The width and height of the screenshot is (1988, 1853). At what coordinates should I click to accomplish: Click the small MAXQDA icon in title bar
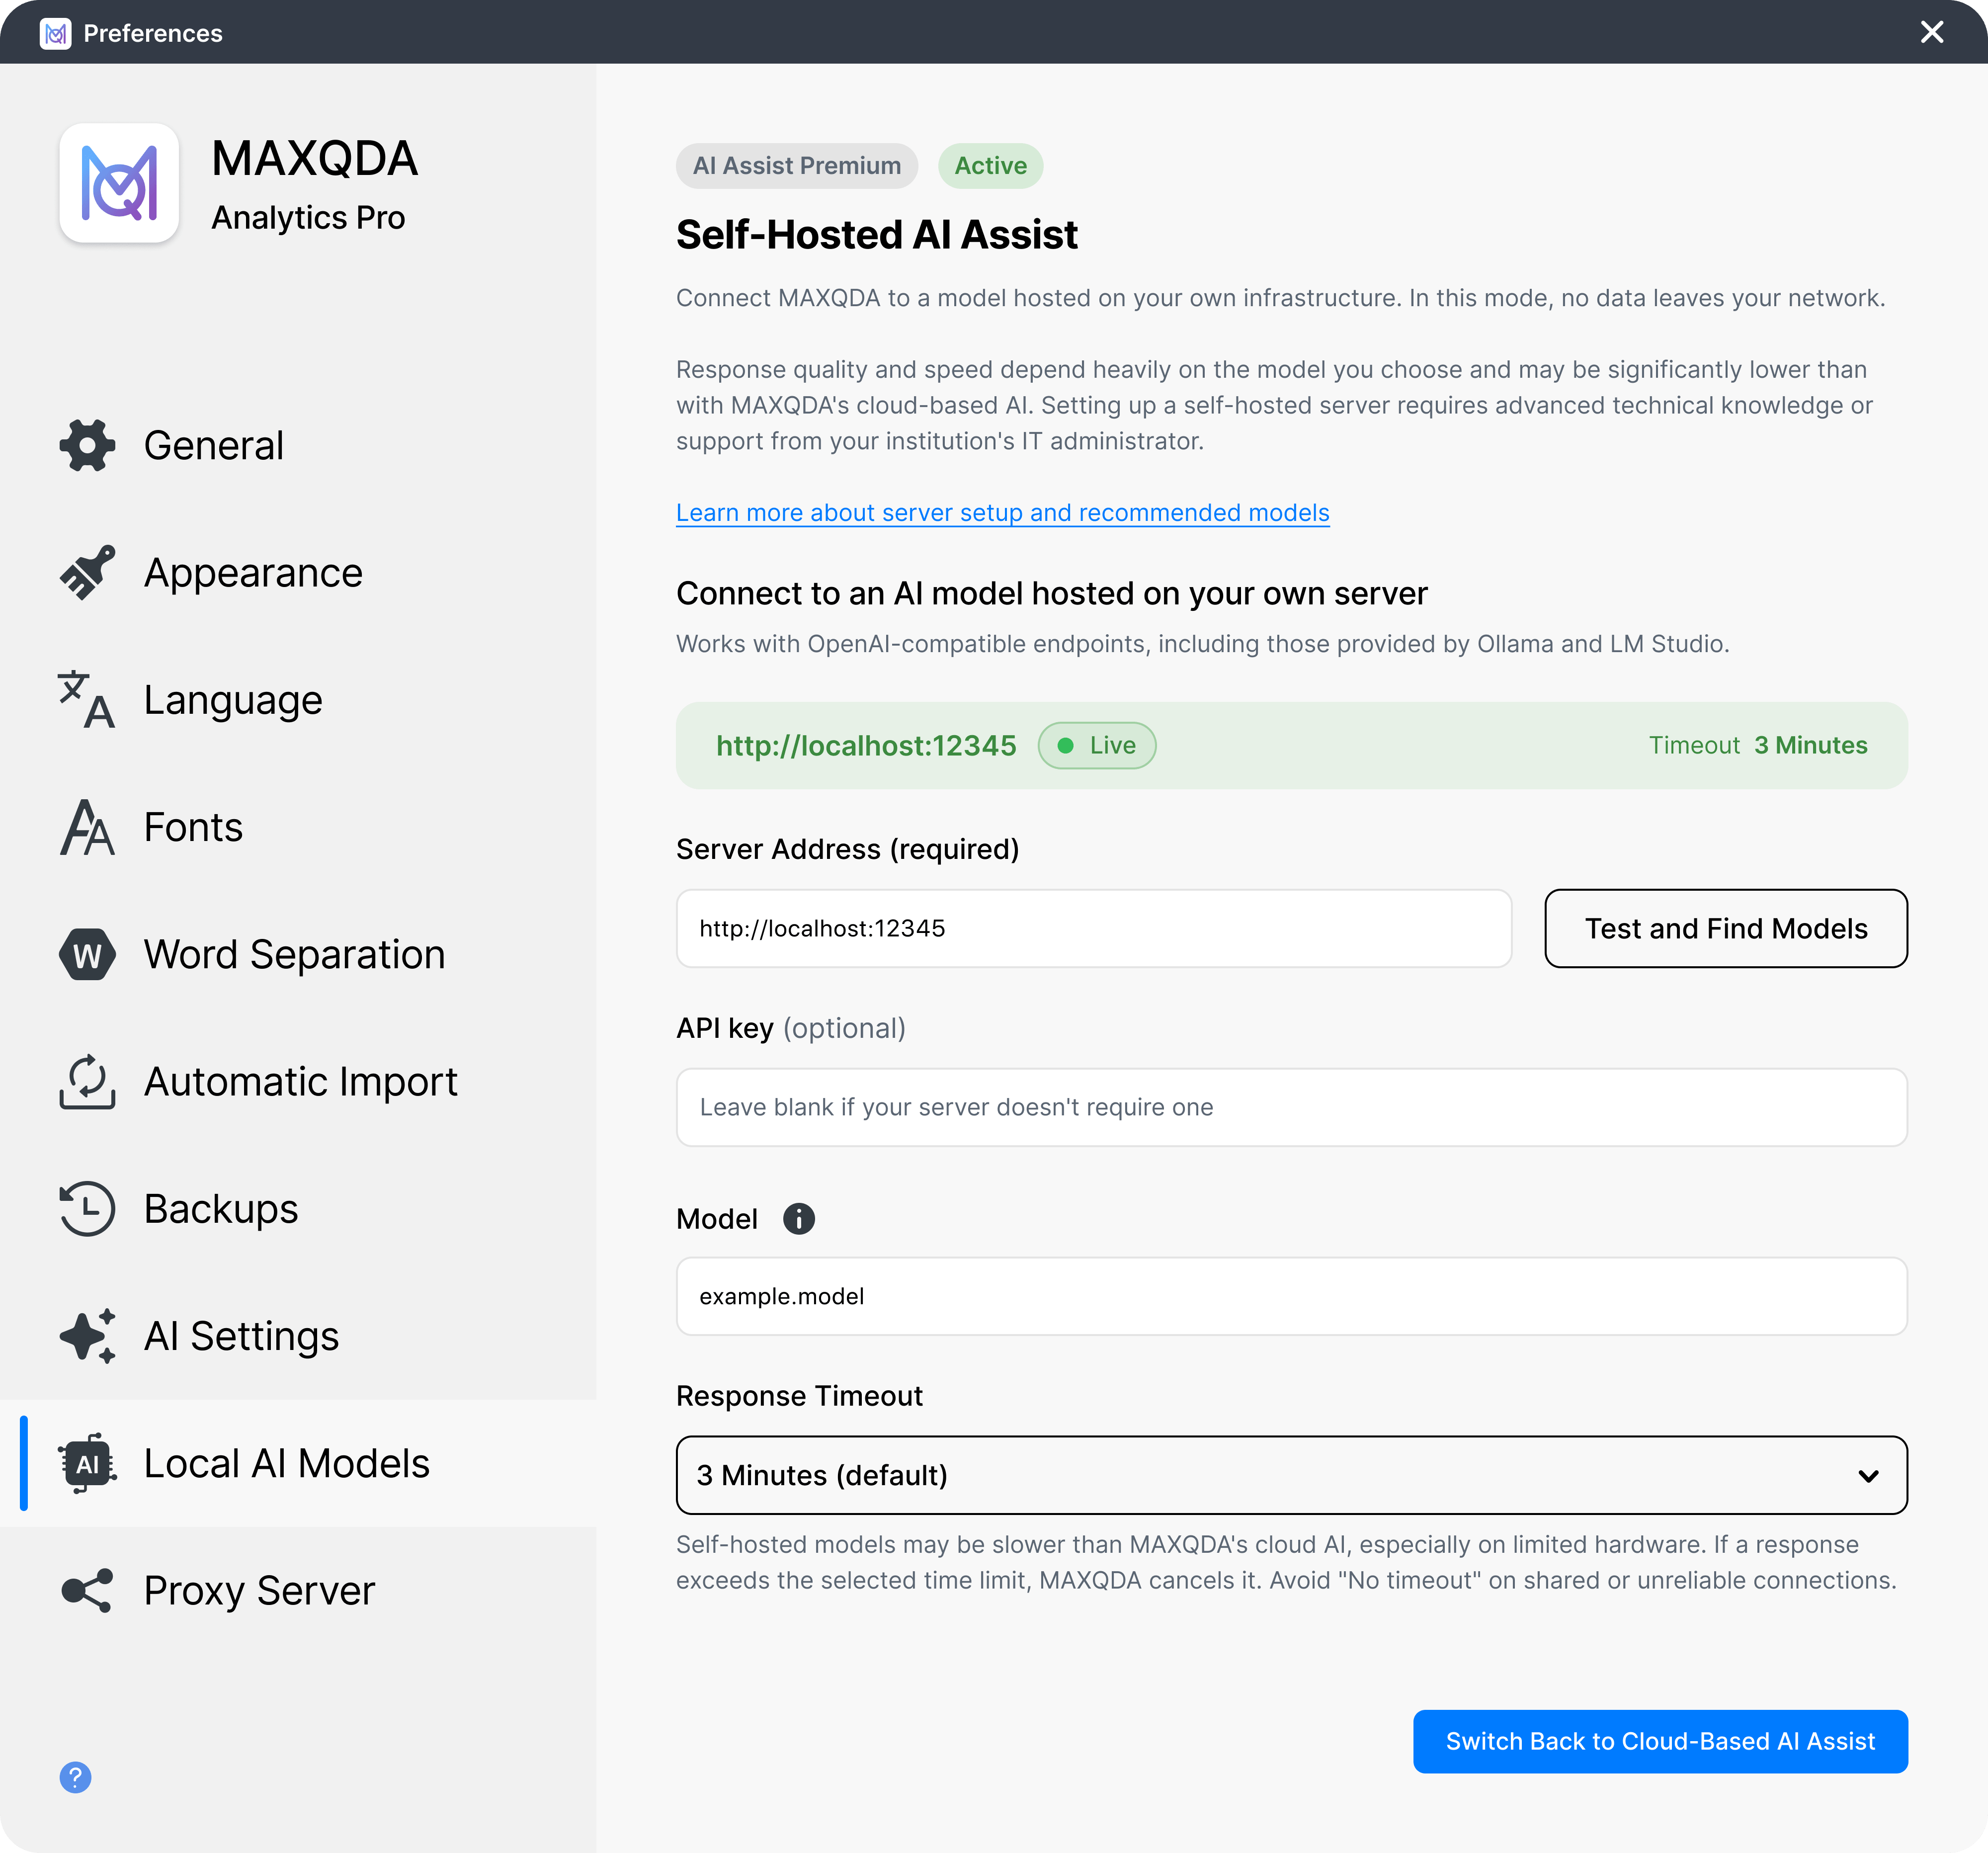pyautogui.click(x=56, y=33)
